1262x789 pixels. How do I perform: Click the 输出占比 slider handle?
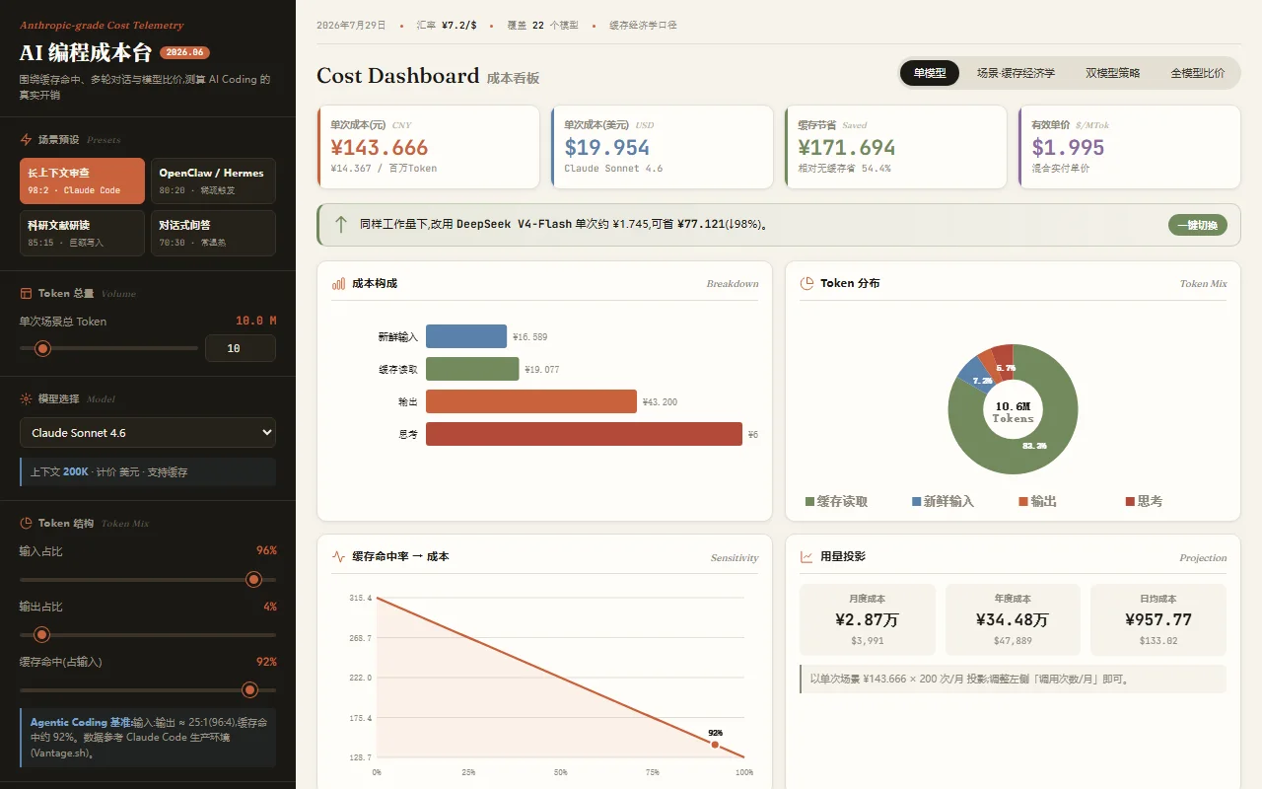(41, 635)
